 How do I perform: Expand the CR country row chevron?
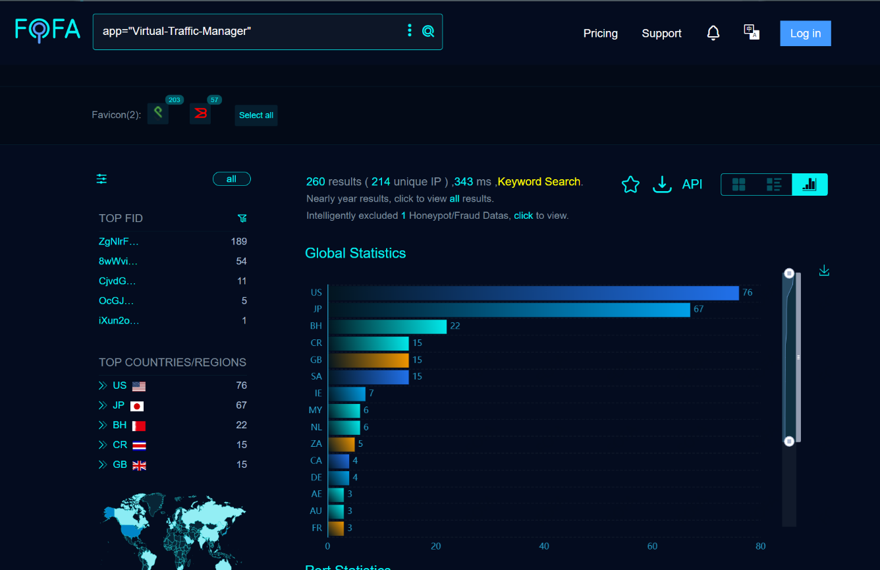point(103,445)
